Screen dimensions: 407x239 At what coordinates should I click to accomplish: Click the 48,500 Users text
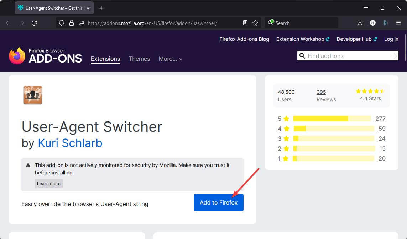pyautogui.click(x=286, y=96)
